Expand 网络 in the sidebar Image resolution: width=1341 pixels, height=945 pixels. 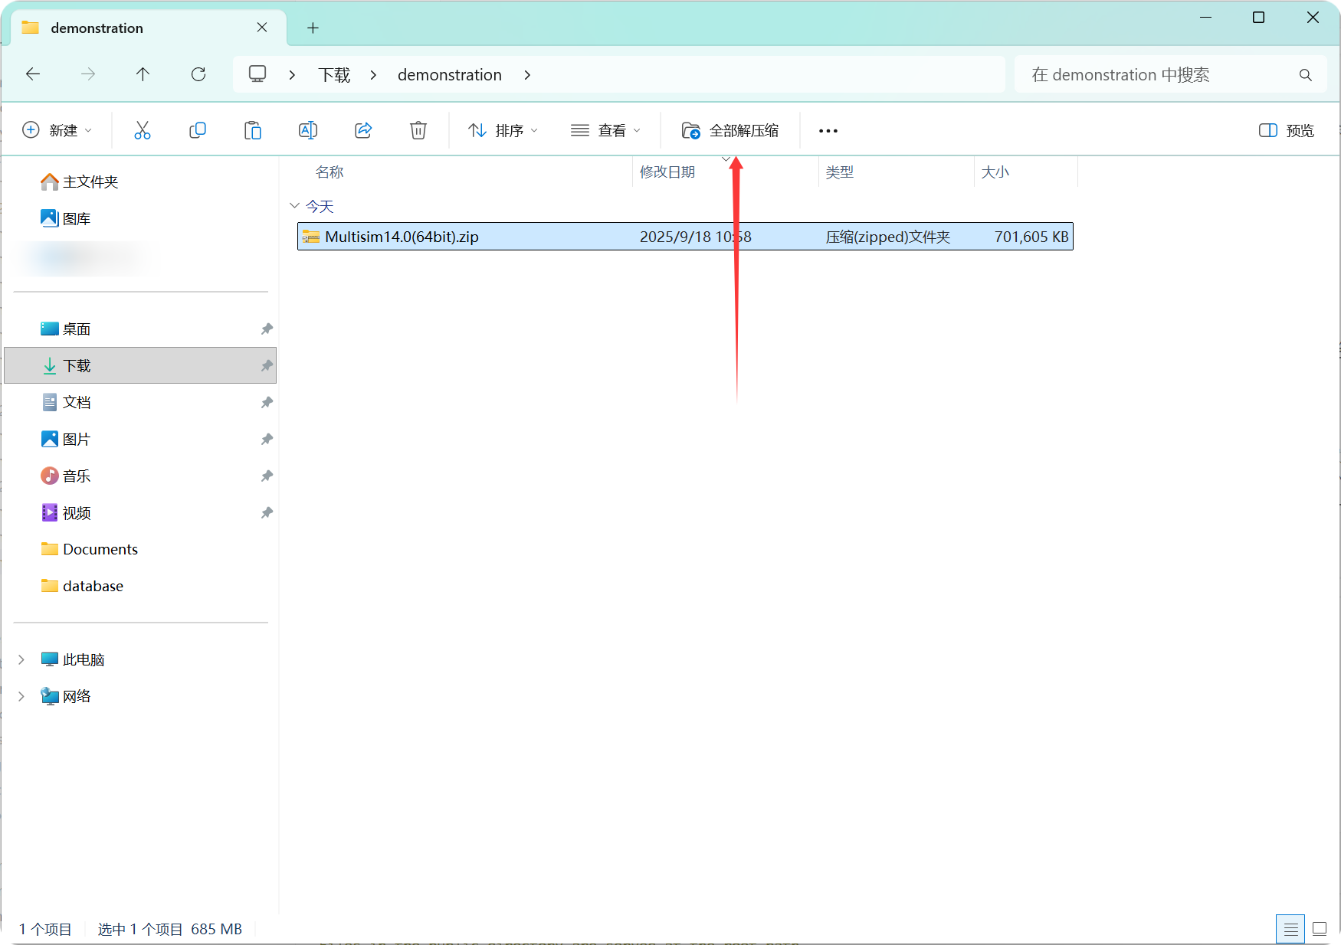tap(21, 696)
